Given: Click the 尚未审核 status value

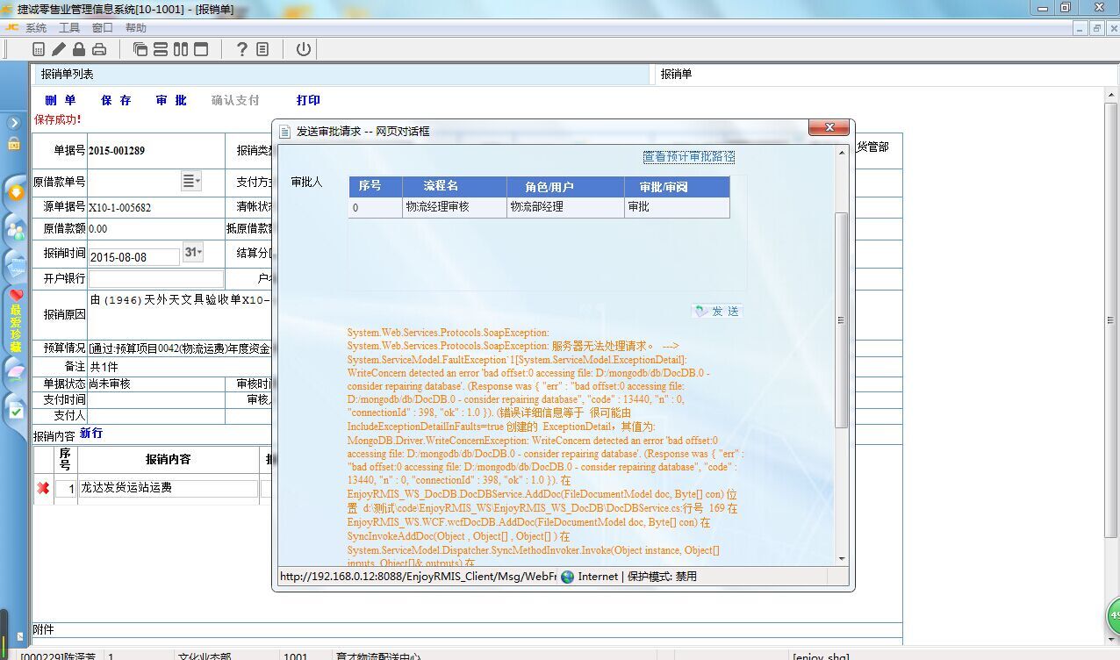Looking at the screenshot, I should pyautogui.click(x=110, y=384).
